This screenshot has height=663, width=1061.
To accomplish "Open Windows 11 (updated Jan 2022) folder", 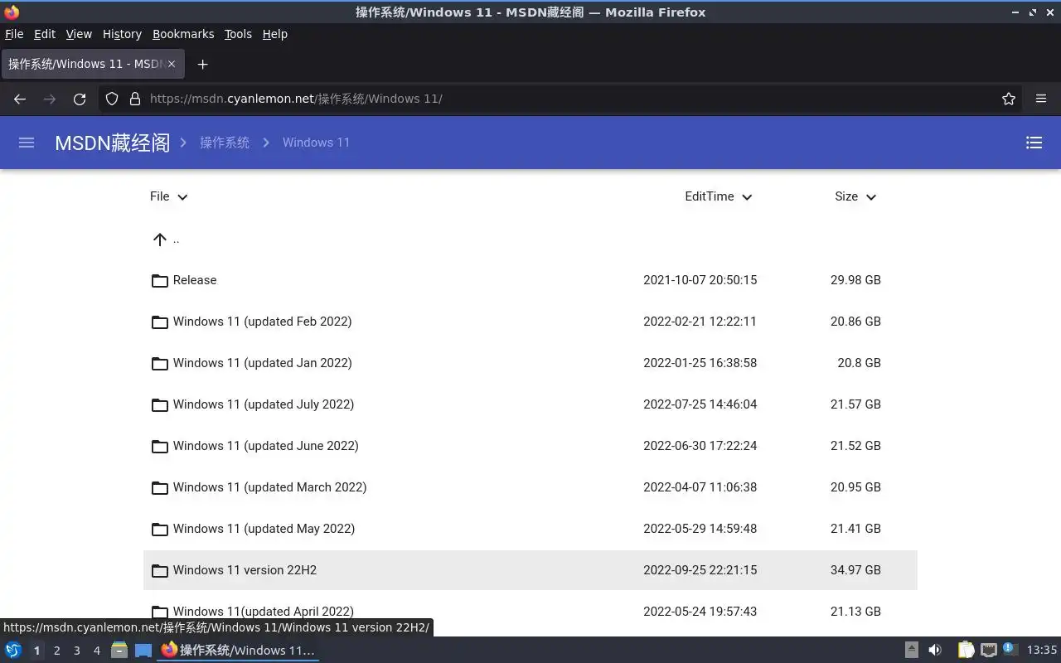I will tap(262, 363).
